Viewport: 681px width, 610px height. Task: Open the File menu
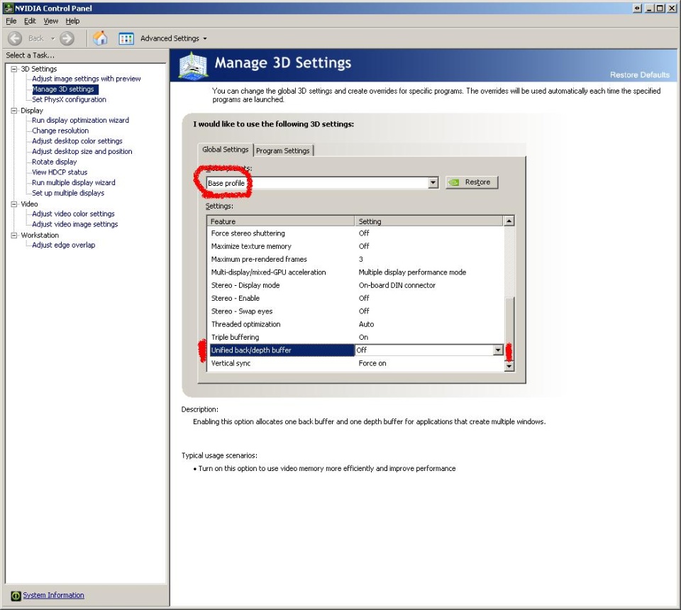(11, 21)
